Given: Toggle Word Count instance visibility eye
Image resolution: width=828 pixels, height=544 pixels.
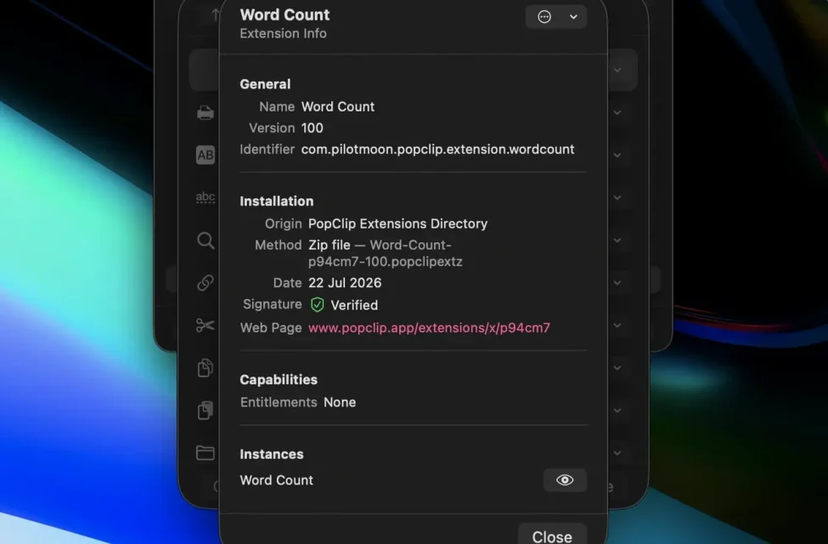Looking at the screenshot, I should tap(565, 480).
